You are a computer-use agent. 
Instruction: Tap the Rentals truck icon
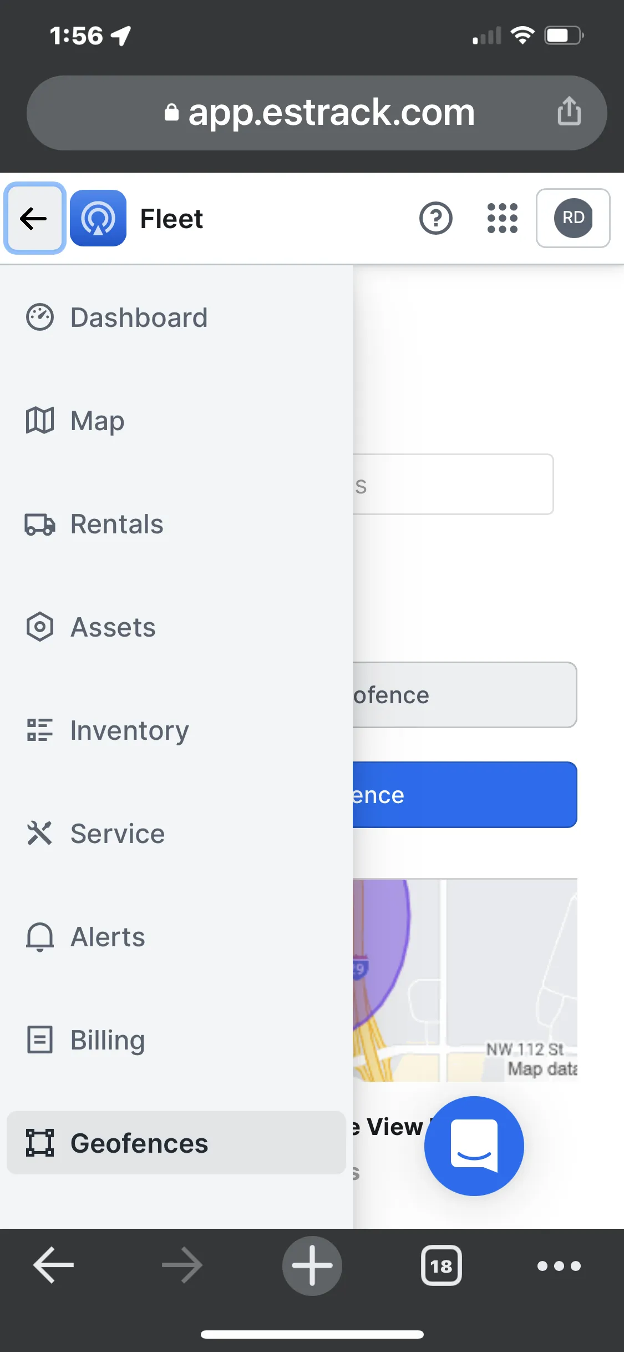click(39, 524)
